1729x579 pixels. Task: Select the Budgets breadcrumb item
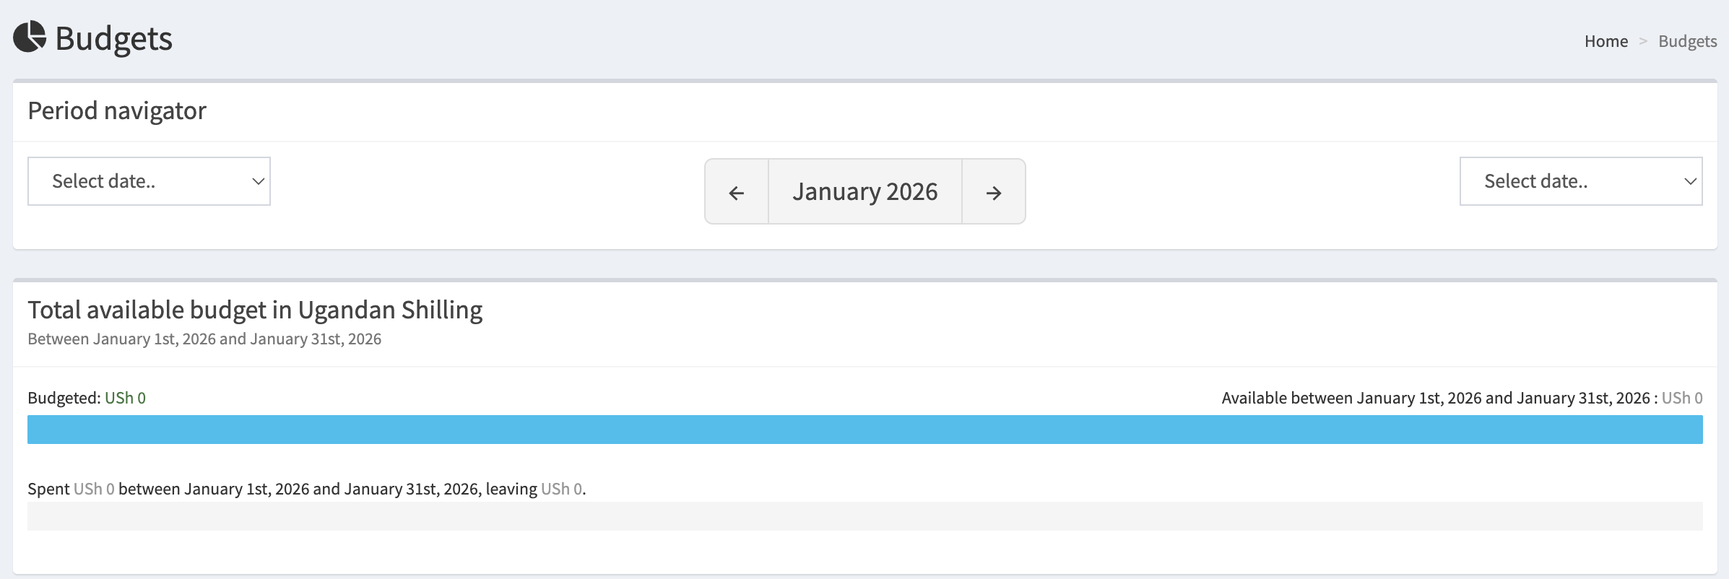1687,41
